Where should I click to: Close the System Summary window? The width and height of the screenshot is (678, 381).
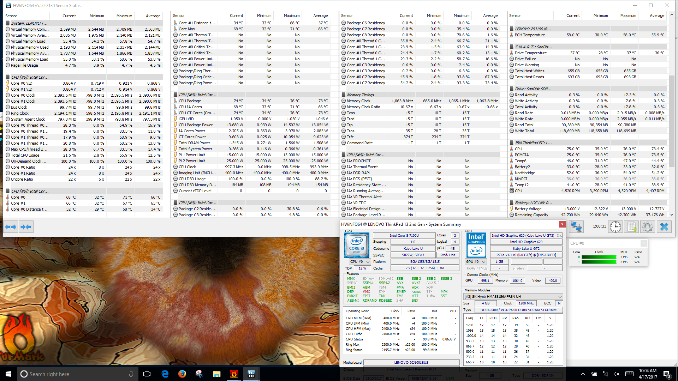[x=562, y=224]
